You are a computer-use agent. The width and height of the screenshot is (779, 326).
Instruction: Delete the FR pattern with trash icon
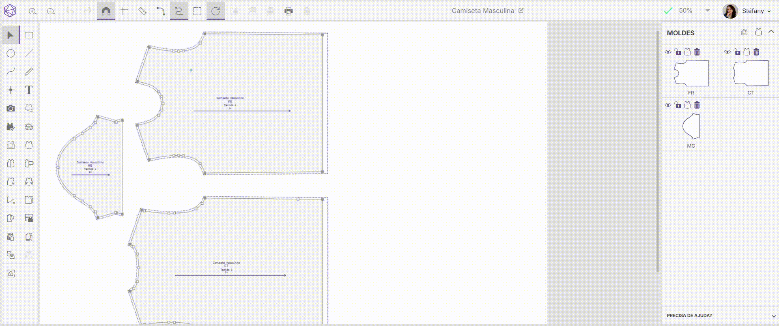[x=697, y=52]
